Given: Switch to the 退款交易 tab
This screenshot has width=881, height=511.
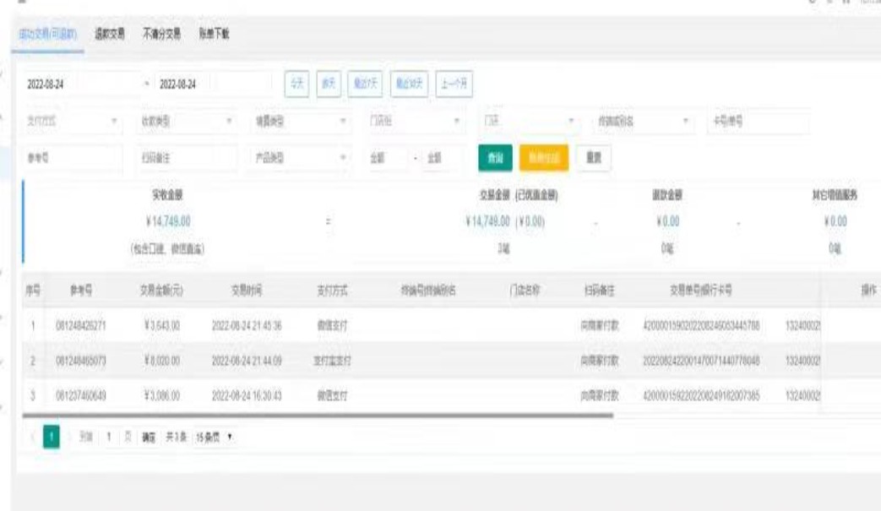Looking at the screenshot, I should point(109,34).
